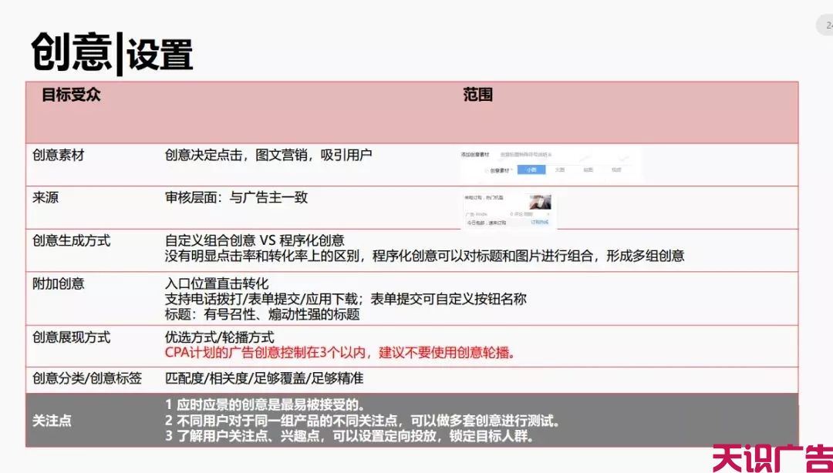Click the 创意分类/创意标签 row label
Viewport: 833px width, 473px height.
point(87,378)
